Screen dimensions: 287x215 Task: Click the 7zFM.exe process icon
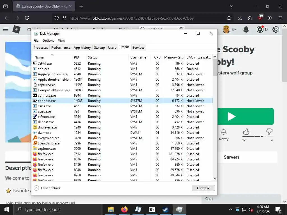(x=35, y=64)
